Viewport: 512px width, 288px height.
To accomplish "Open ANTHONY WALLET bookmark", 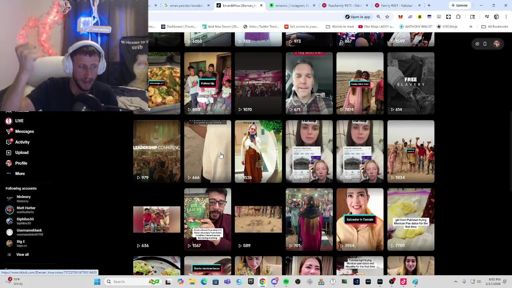I will coord(416,27).
